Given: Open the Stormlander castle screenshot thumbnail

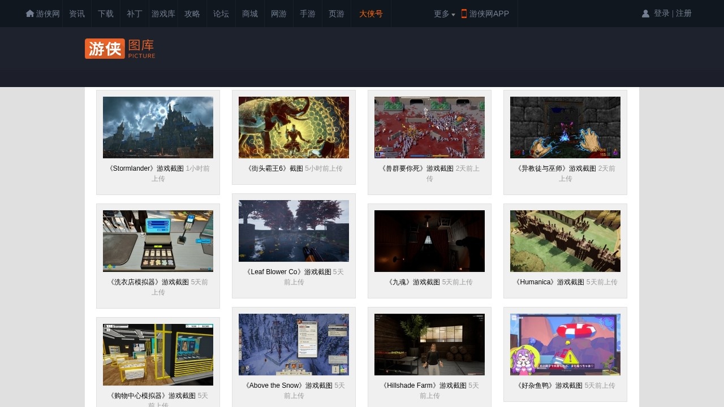Looking at the screenshot, I should (158, 127).
